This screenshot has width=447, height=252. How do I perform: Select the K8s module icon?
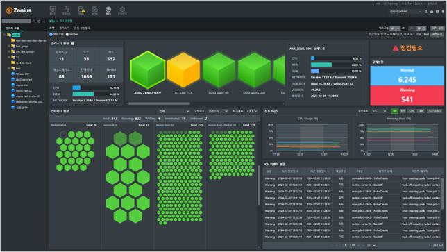click(108, 10)
